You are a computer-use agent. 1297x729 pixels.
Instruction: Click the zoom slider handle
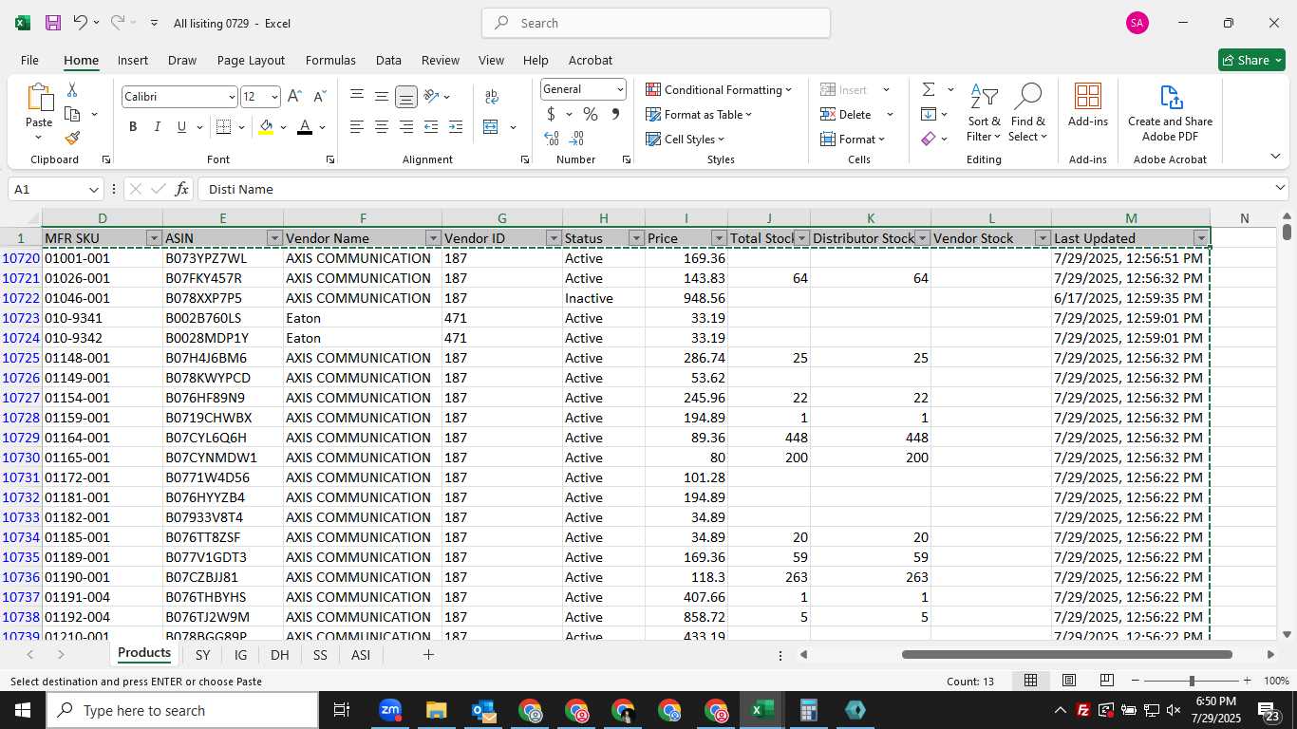tap(1192, 681)
